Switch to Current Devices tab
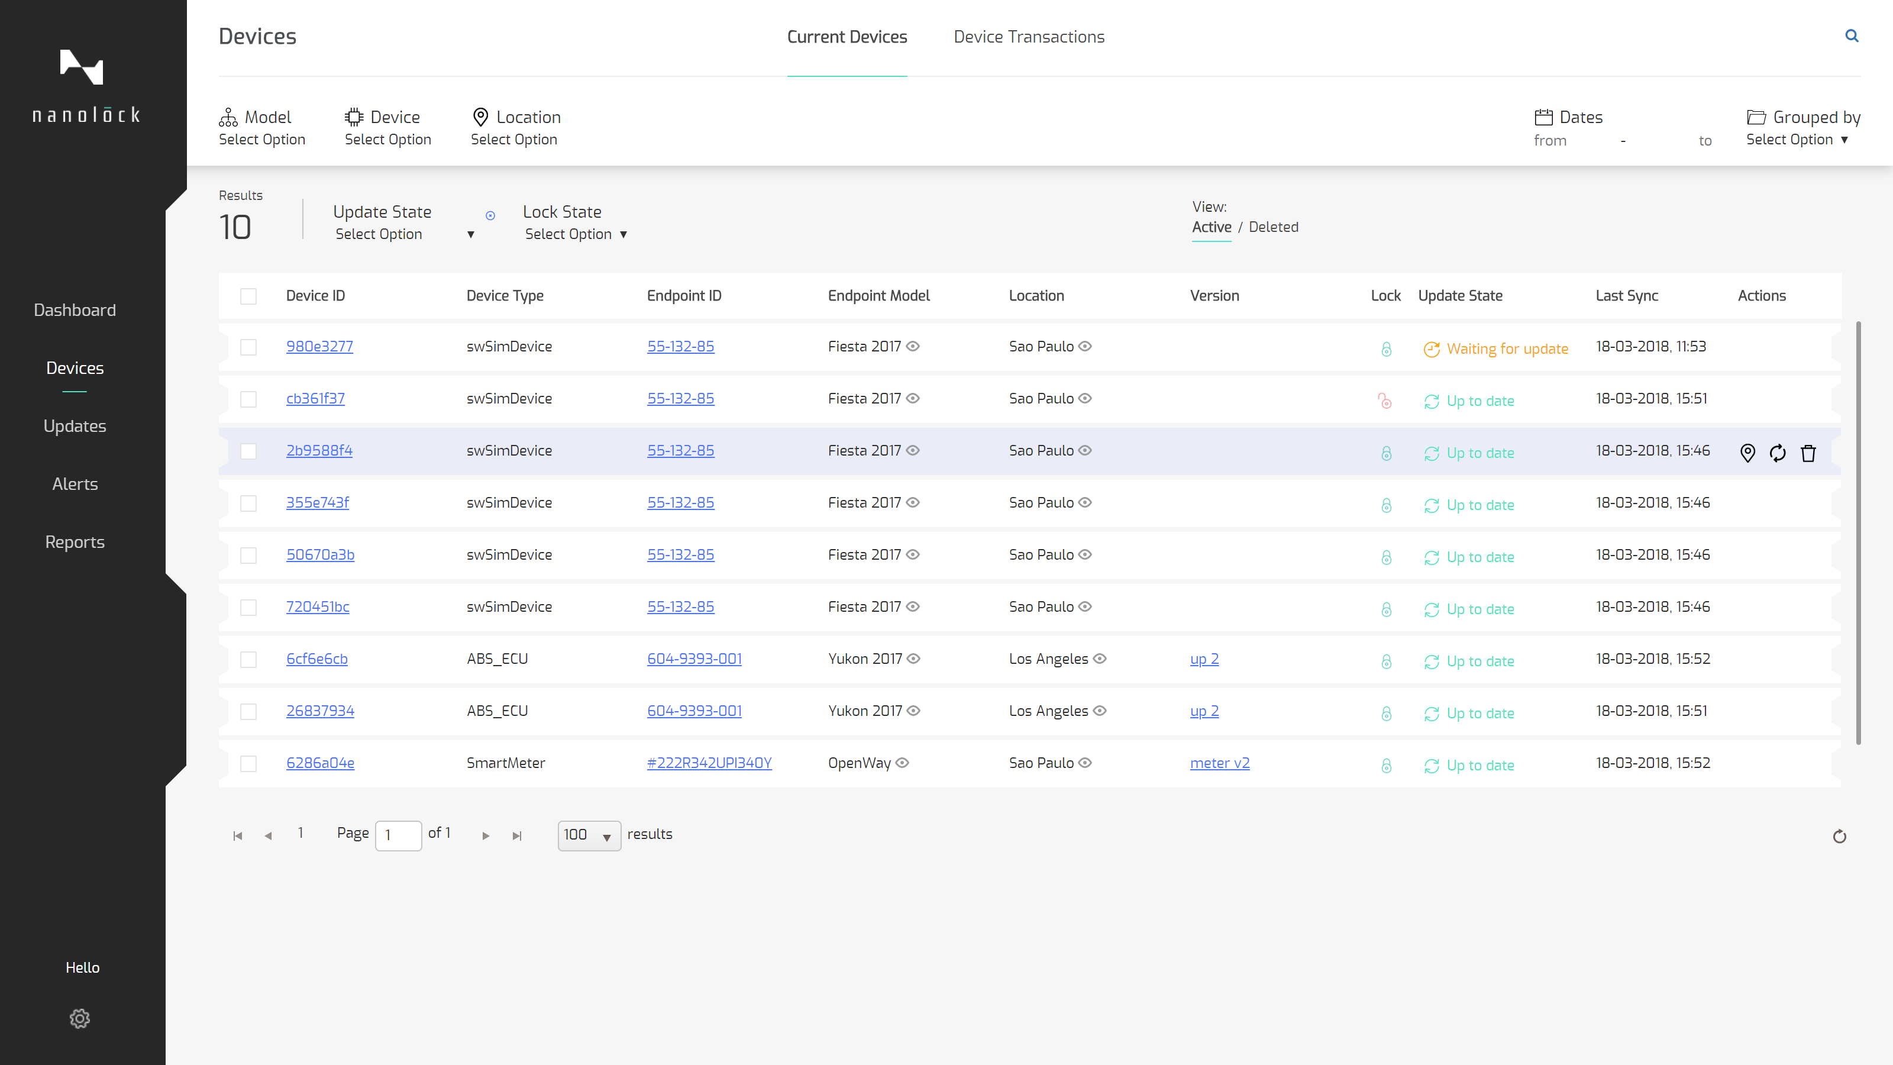 pyautogui.click(x=847, y=37)
